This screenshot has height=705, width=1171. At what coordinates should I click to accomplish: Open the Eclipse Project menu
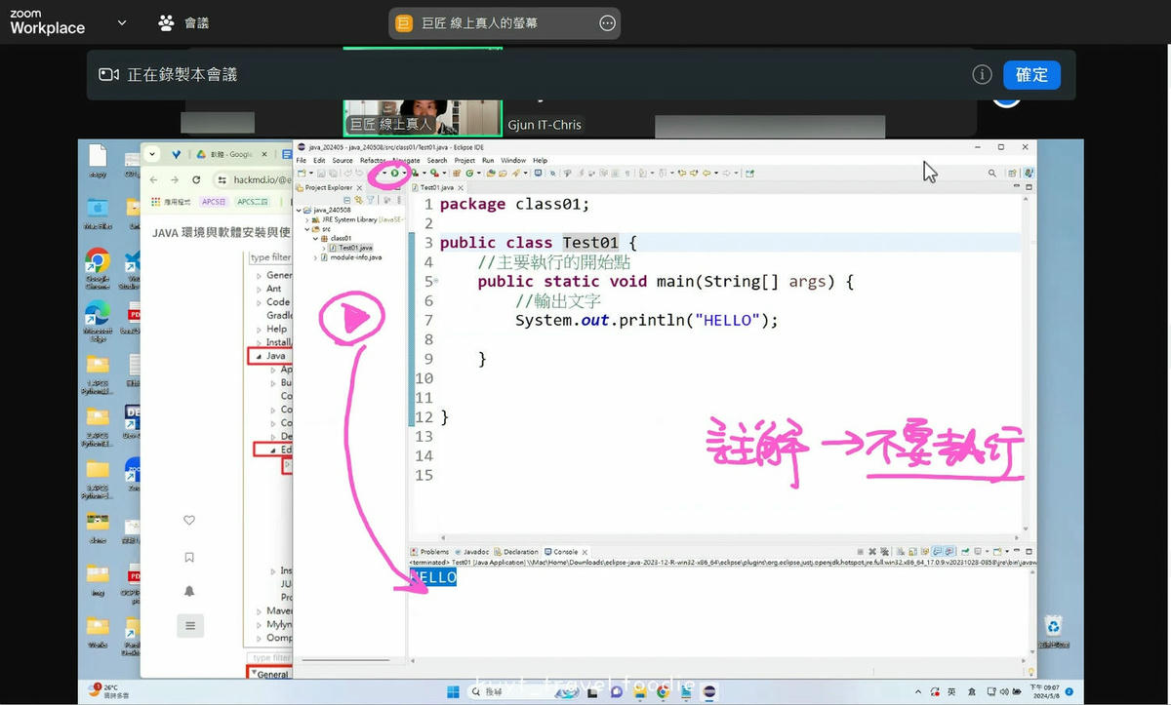coord(464,160)
